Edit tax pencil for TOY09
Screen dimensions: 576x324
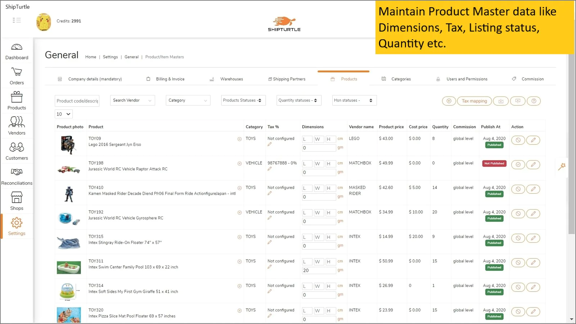point(269,144)
